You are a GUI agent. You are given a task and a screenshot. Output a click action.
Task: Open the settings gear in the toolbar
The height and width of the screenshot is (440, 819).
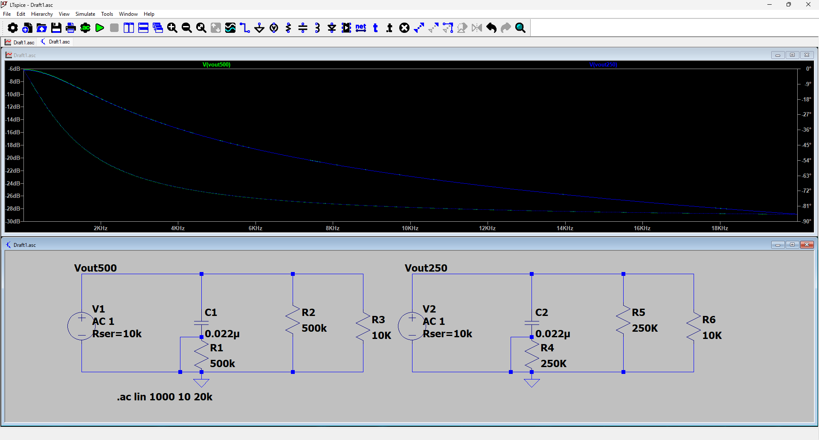[x=13, y=28]
